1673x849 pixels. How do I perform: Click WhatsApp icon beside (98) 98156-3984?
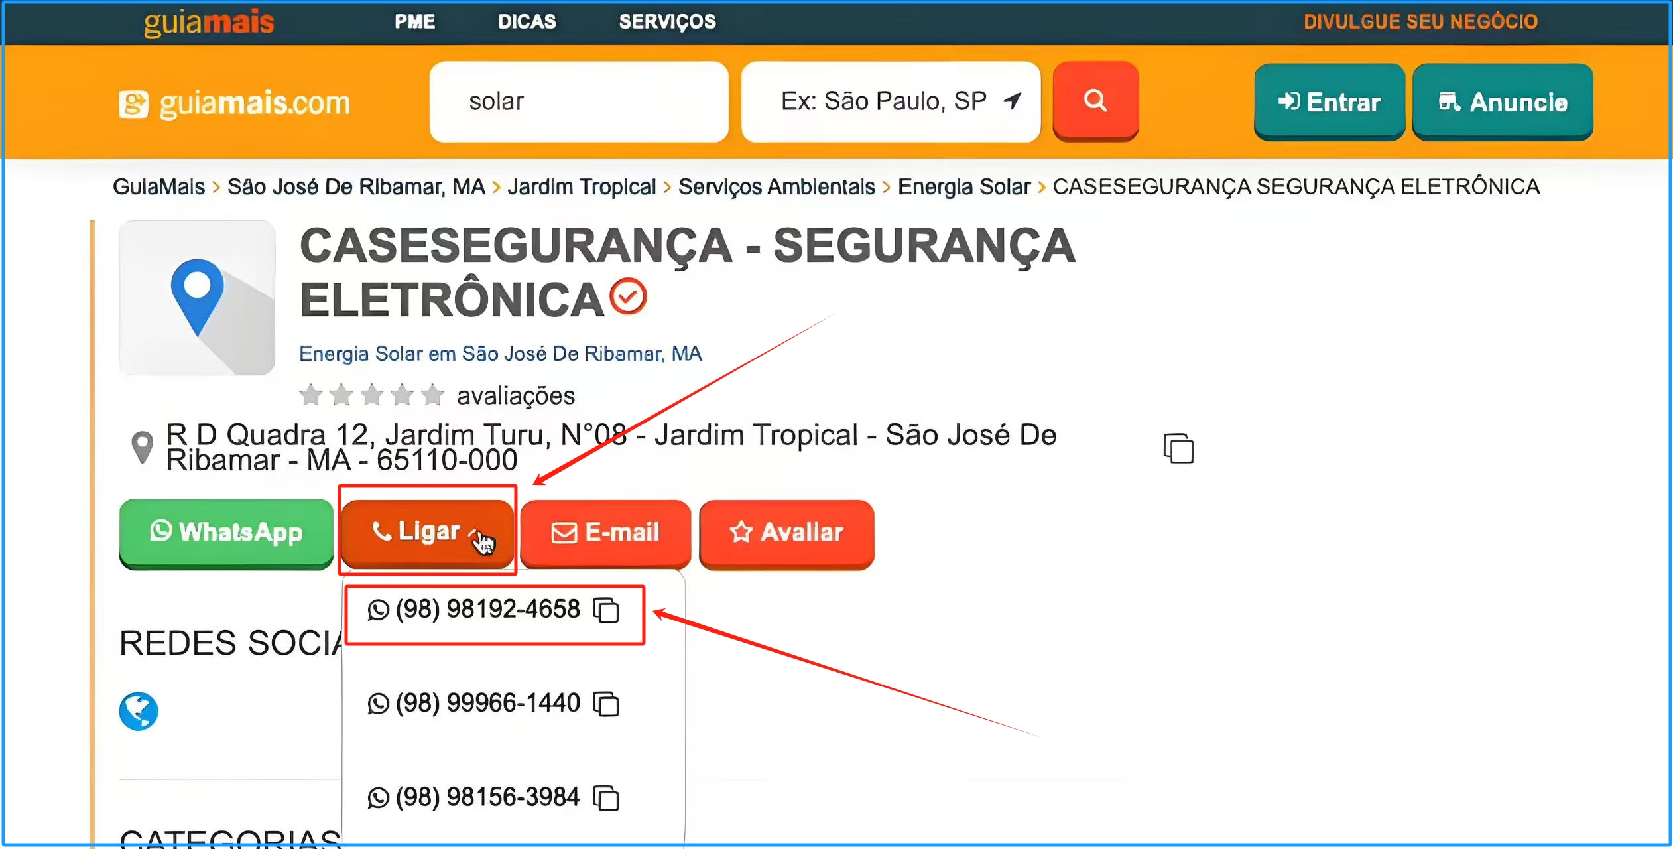[x=378, y=799]
